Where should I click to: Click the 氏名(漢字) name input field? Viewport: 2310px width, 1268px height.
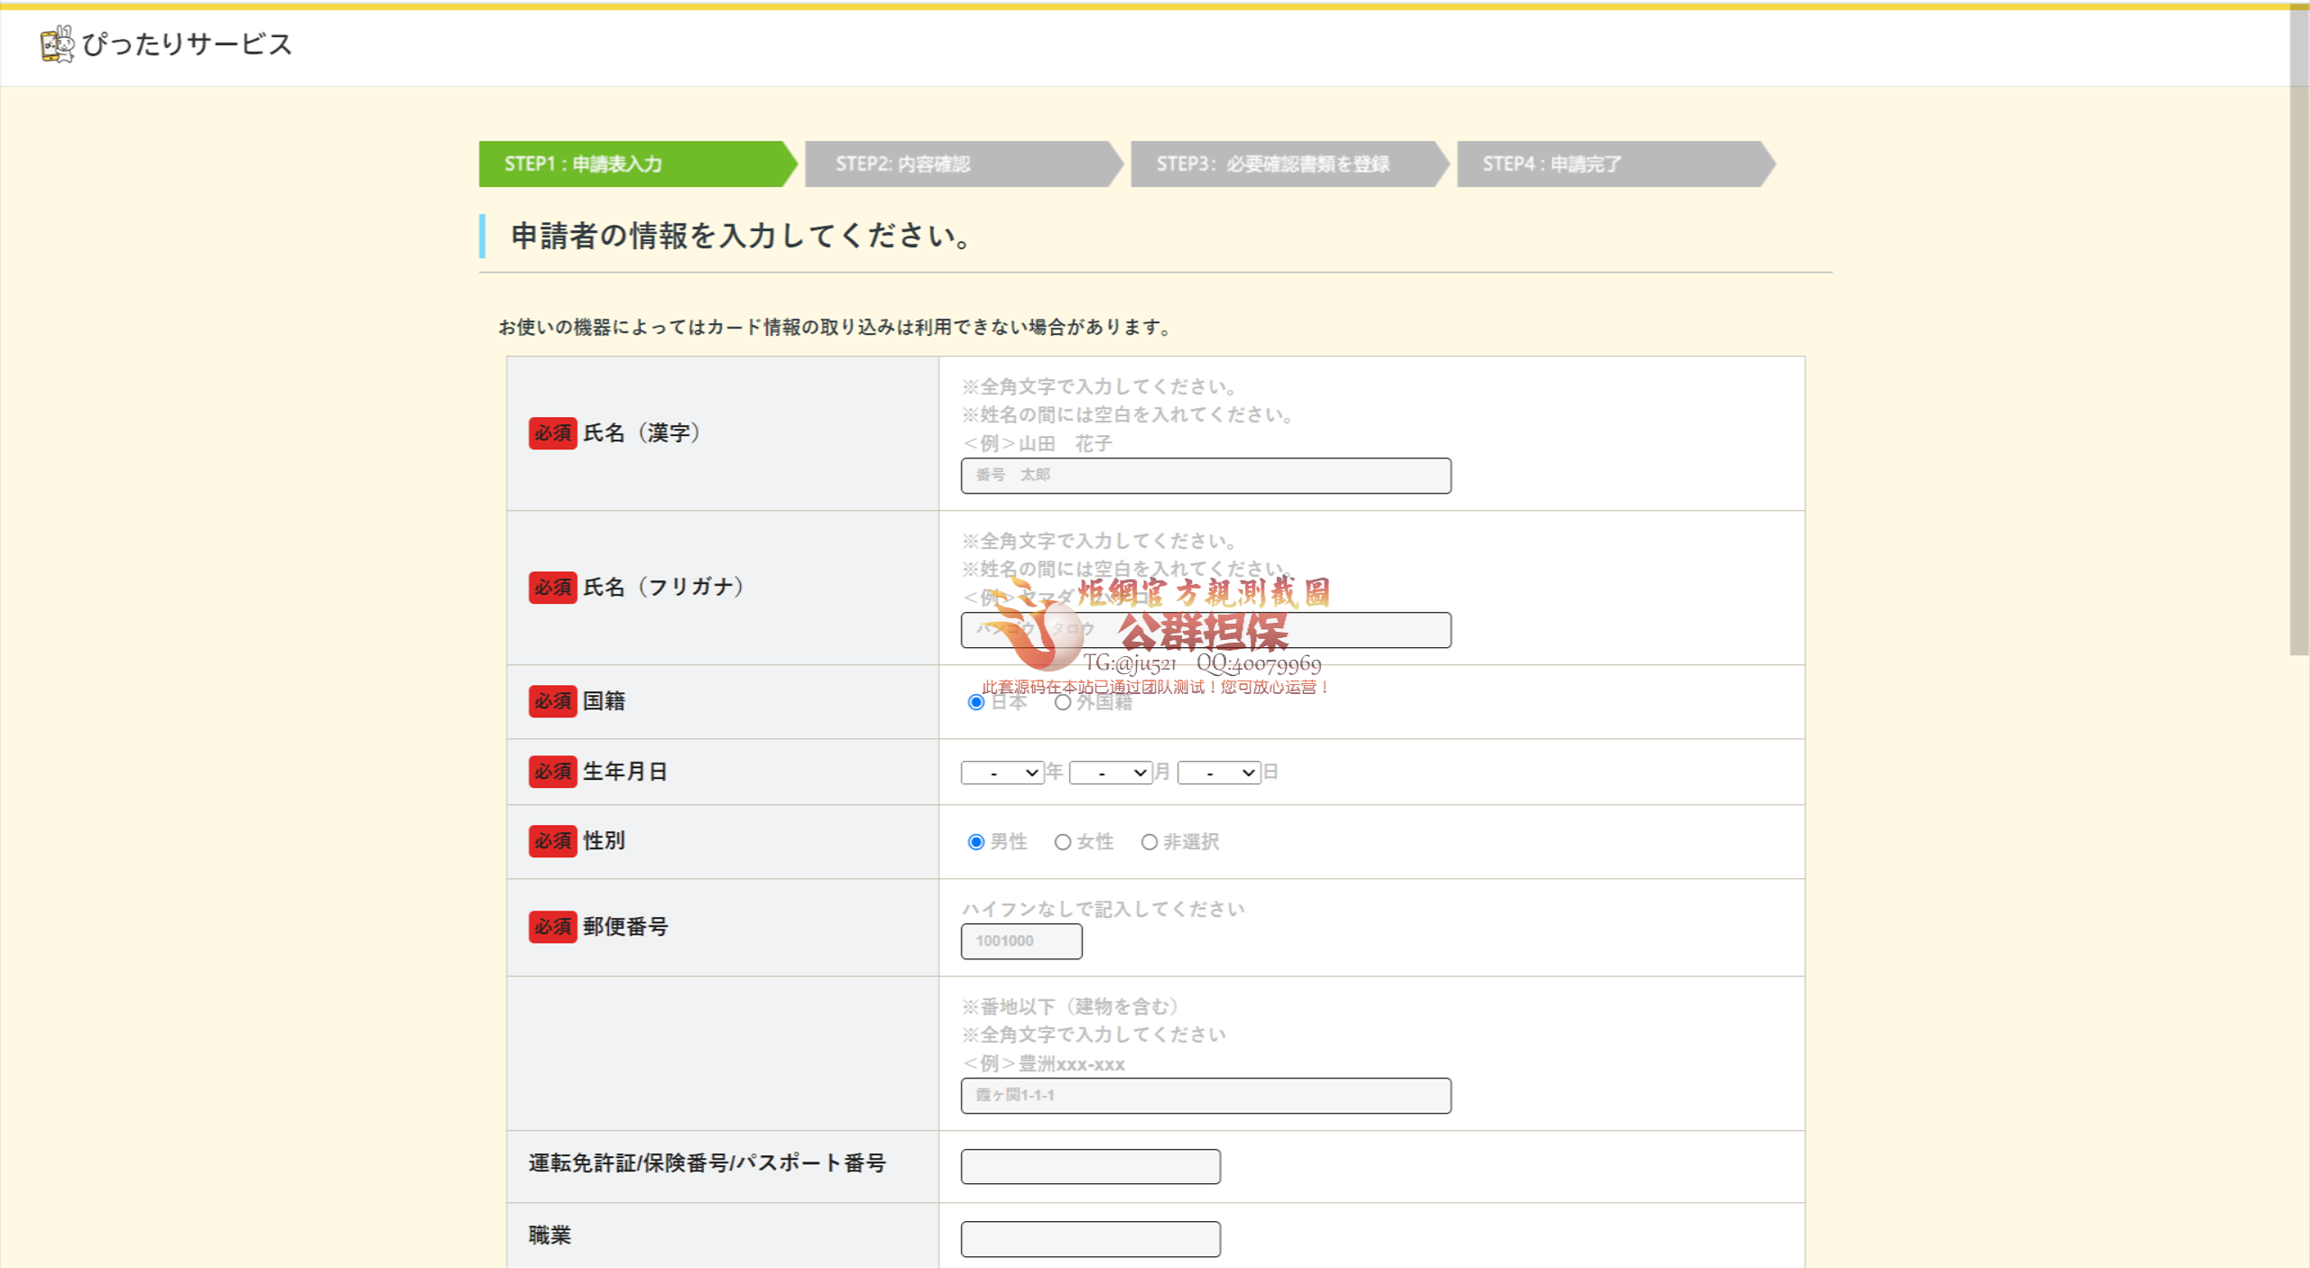coord(1206,476)
